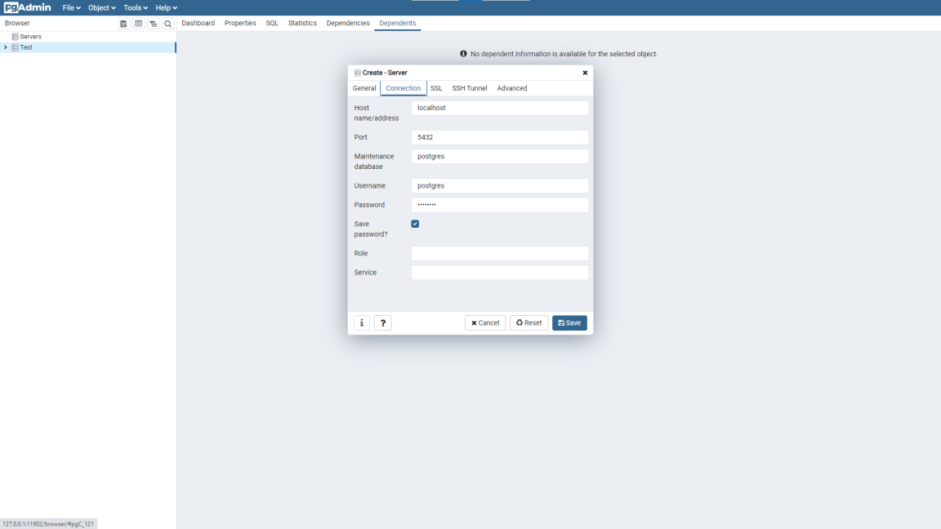Uncheck the Save password checkbox
941x529 pixels.
[415, 224]
